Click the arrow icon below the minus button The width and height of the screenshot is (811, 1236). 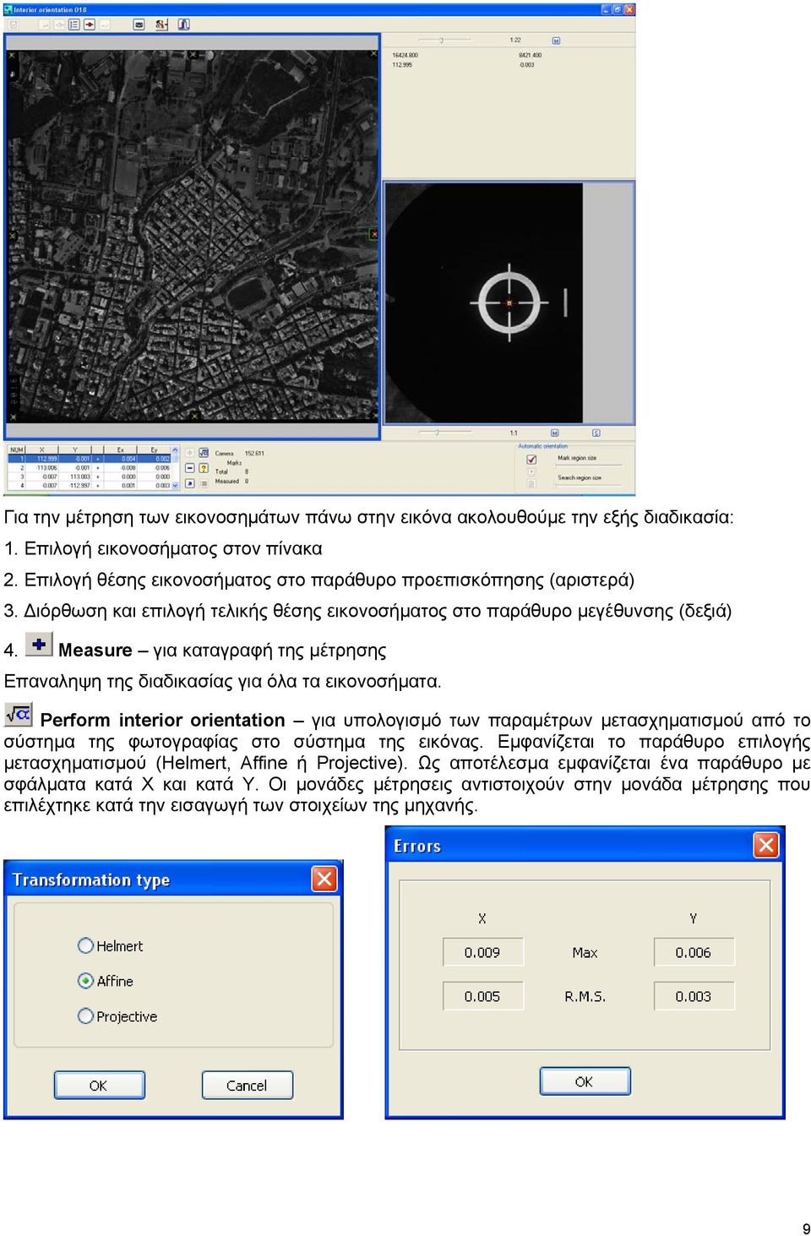[189, 483]
